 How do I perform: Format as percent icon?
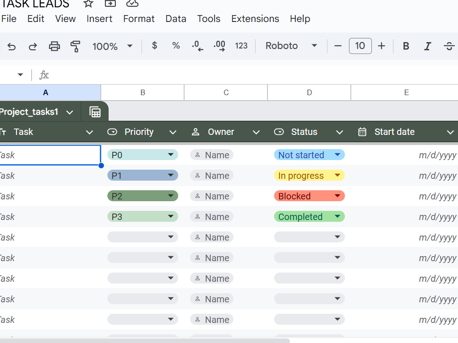tap(176, 45)
